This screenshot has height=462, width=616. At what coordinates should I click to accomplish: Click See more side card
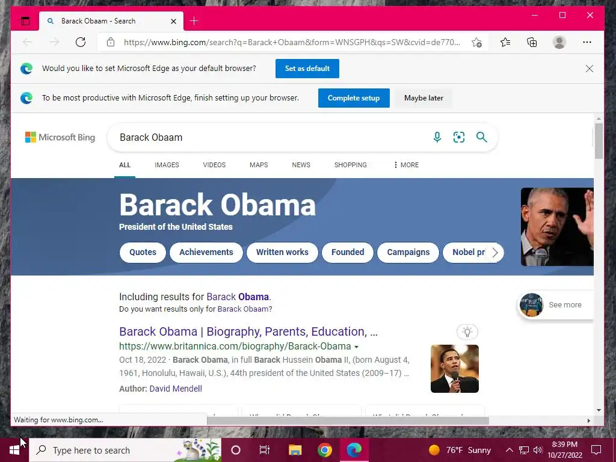pos(555,305)
